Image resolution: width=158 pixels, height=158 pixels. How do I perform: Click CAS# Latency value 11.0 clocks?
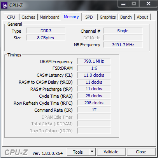pyautogui.click(x=94, y=75)
